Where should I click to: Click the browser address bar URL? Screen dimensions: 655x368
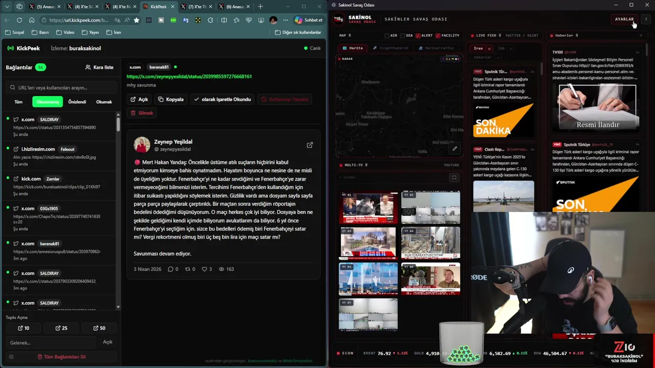(78, 20)
